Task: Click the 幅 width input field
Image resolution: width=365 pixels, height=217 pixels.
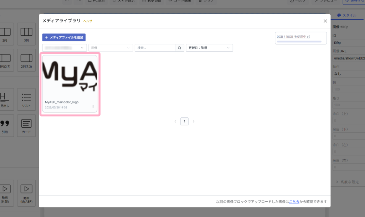Action: pyautogui.click(x=349, y=89)
